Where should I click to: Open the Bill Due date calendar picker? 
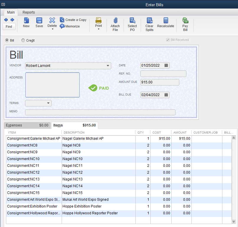tap(166, 95)
